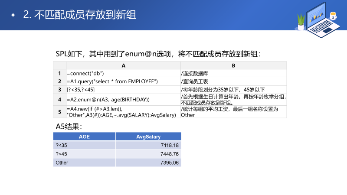The width and height of the screenshot is (347, 195).
Task: Click the comment starting '/首先根据生日计算出年龄'
Action: (x=233, y=100)
